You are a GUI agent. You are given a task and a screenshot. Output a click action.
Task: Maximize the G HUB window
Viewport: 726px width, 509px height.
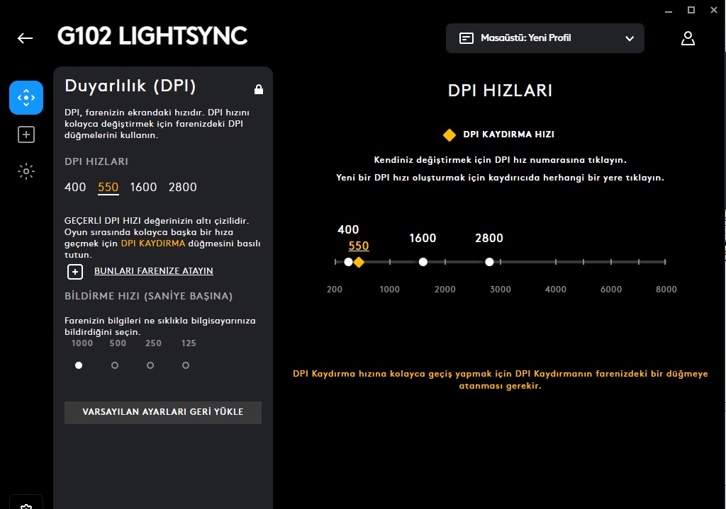pyautogui.click(x=691, y=10)
